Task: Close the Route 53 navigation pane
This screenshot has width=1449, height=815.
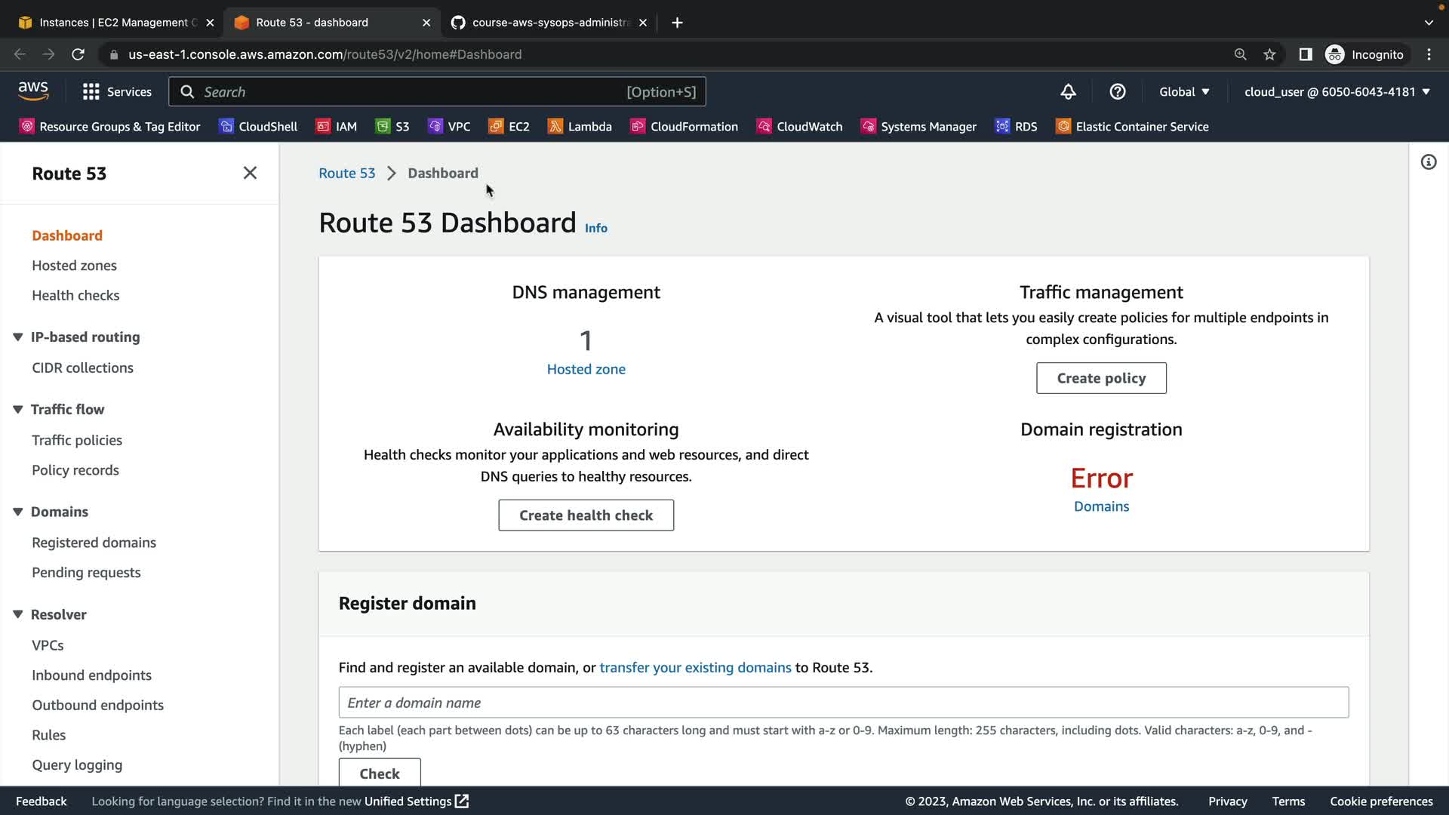Action: click(x=250, y=173)
